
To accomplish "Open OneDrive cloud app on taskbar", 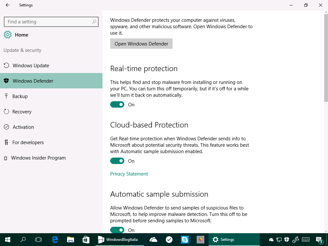I will click(153, 240).
